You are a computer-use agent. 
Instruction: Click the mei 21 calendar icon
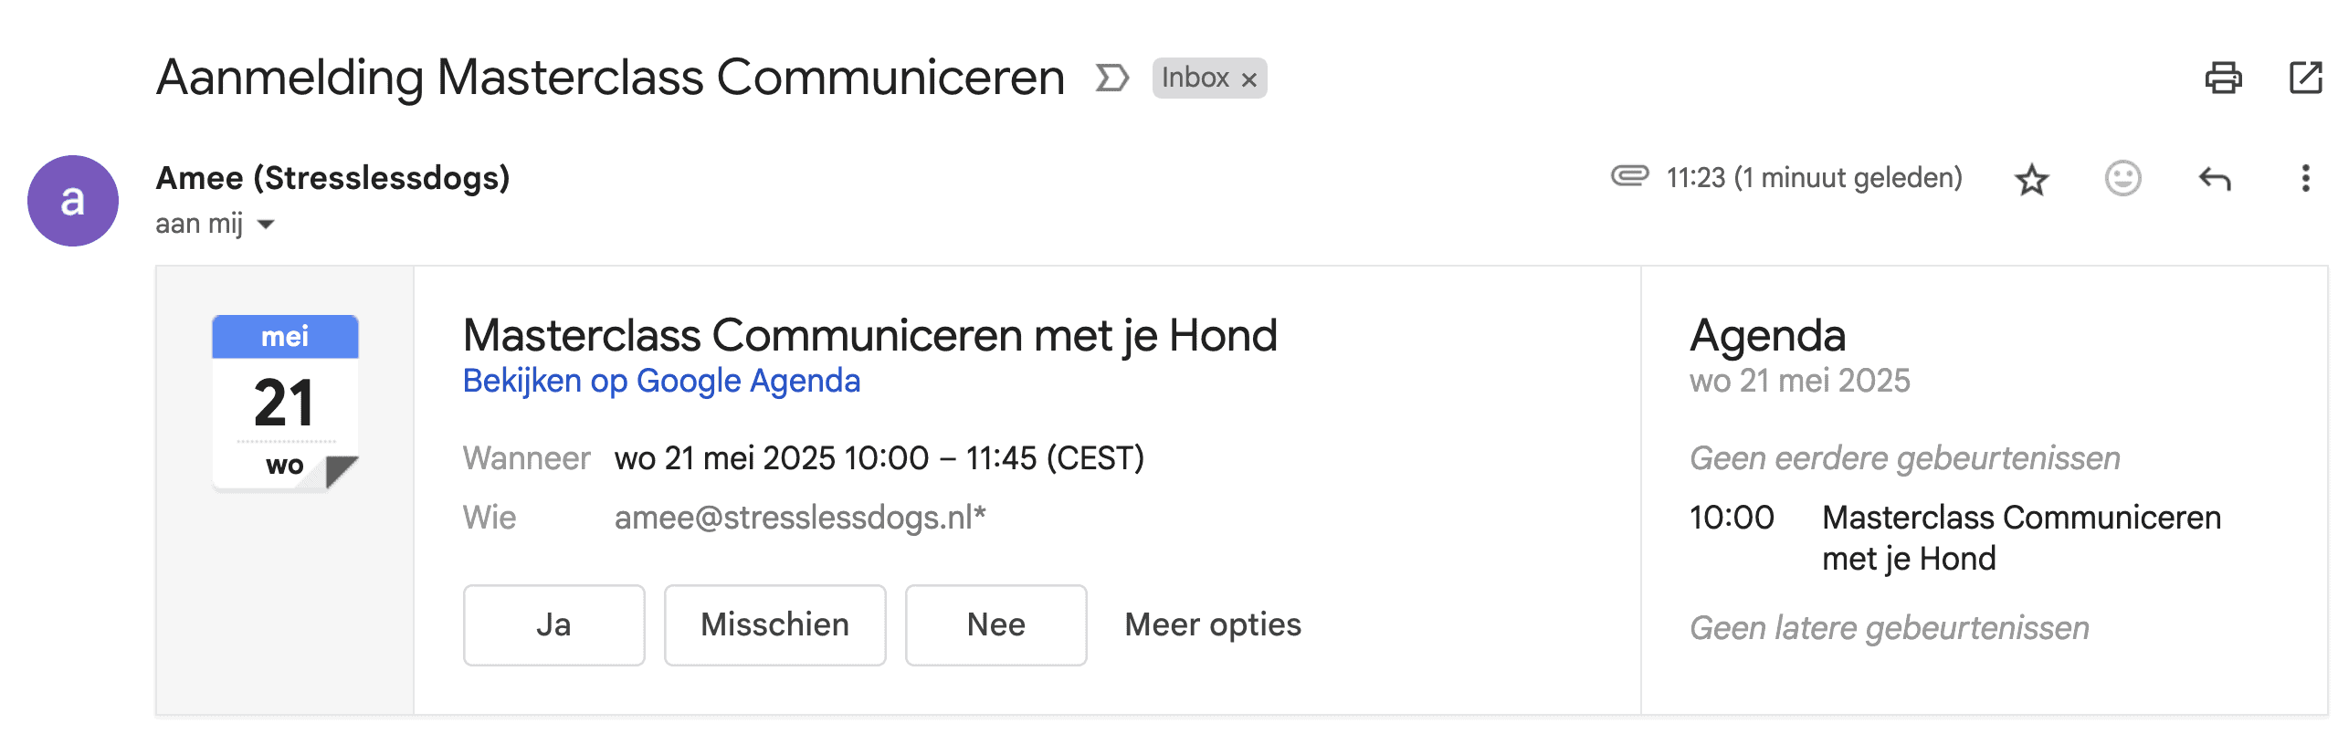tap(285, 403)
